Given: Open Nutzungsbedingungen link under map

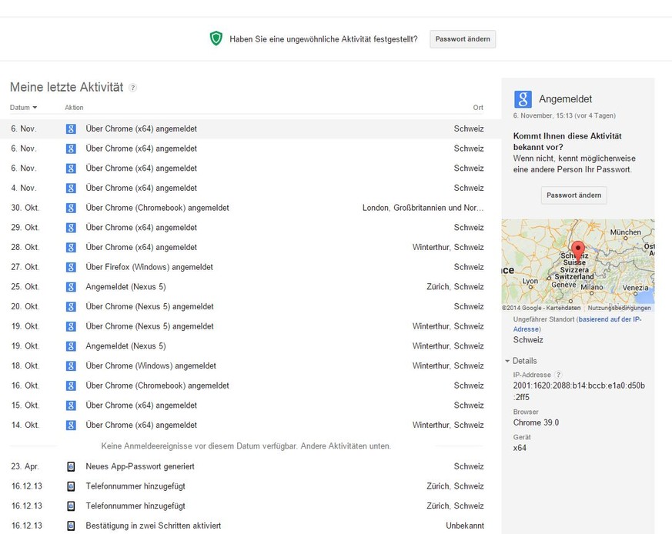Looking at the screenshot, I should [620, 308].
